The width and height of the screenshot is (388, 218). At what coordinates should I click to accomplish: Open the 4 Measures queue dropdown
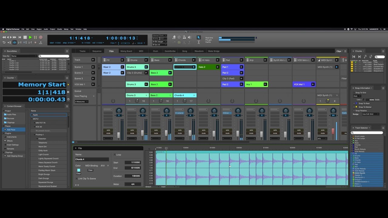pyautogui.click(x=81, y=102)
